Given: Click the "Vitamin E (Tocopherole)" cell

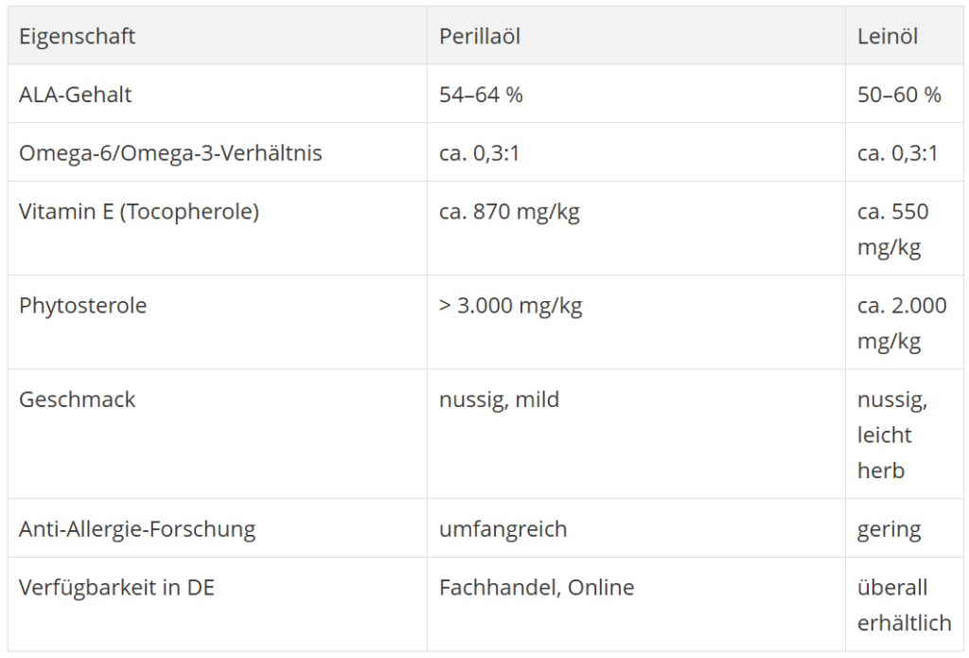Looking at the screenshot, I should (x=139, y=211).
